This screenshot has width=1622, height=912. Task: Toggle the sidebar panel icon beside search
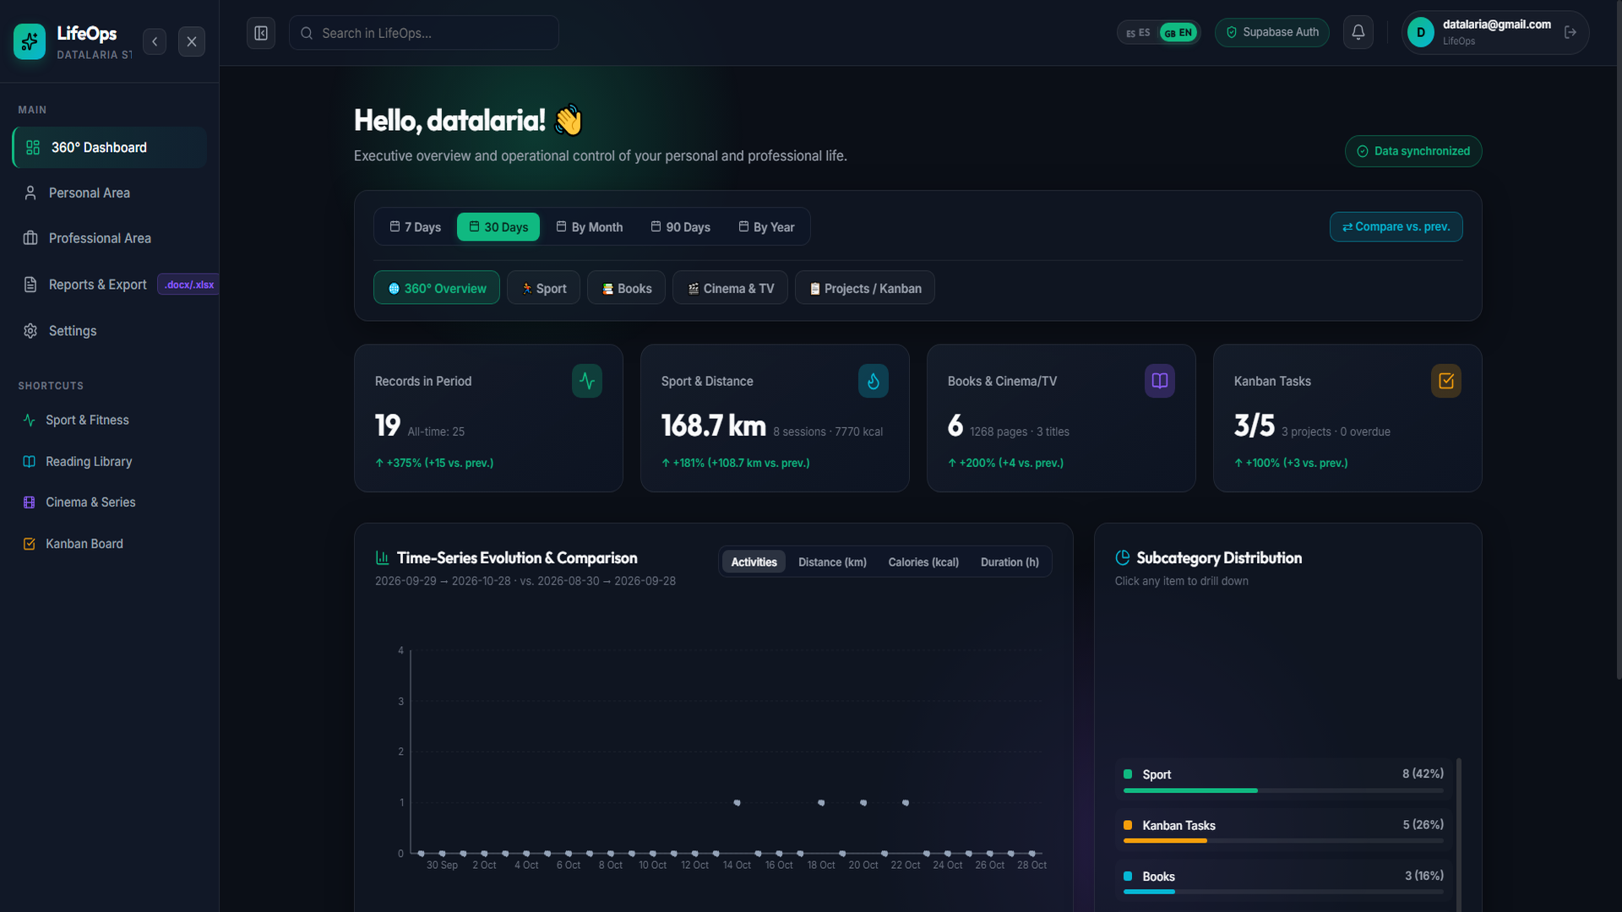(x=261, y=33)
